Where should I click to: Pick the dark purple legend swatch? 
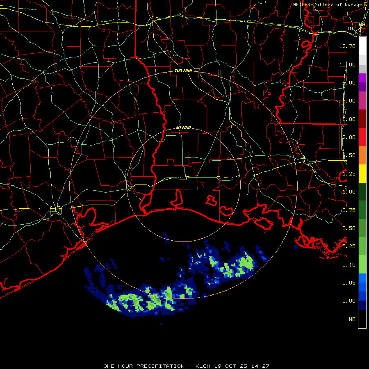[x=362, y=87]
